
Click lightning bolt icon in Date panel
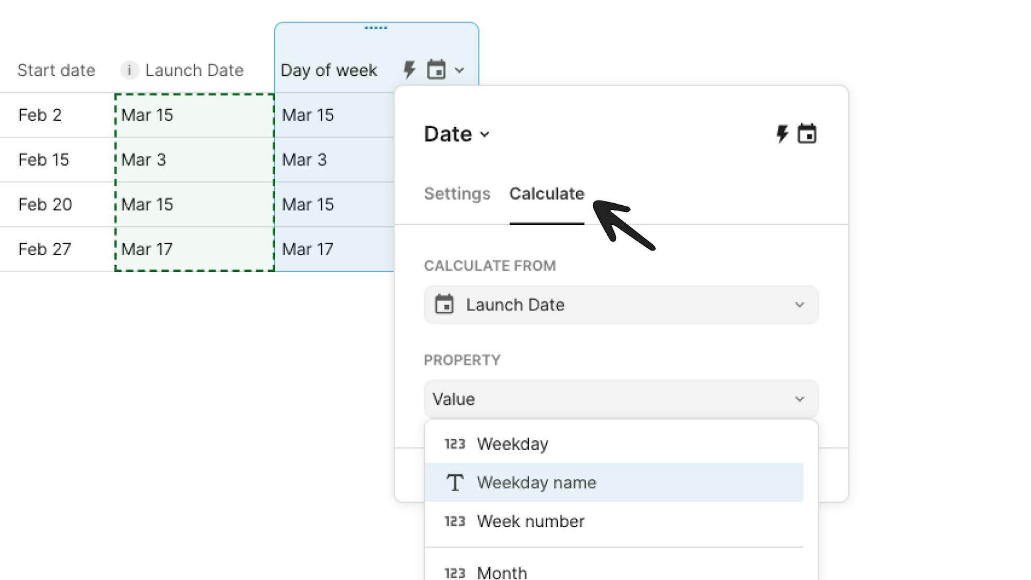tap(782, 134)
